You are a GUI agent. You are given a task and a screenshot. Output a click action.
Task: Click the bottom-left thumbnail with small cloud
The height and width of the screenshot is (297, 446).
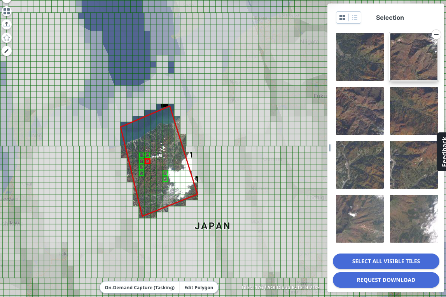(360, 219)
